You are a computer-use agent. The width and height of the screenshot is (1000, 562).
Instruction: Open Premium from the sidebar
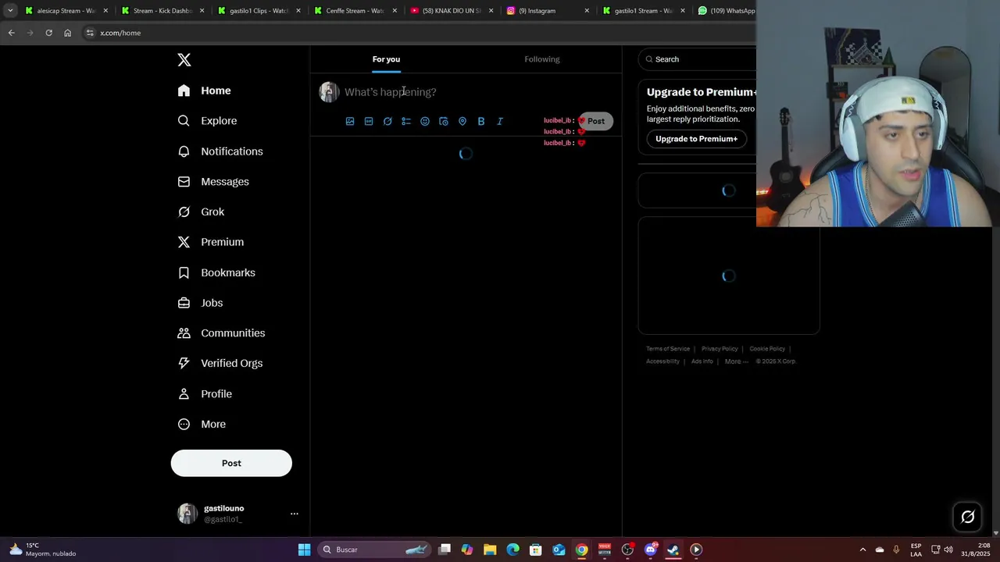(211, 242)
